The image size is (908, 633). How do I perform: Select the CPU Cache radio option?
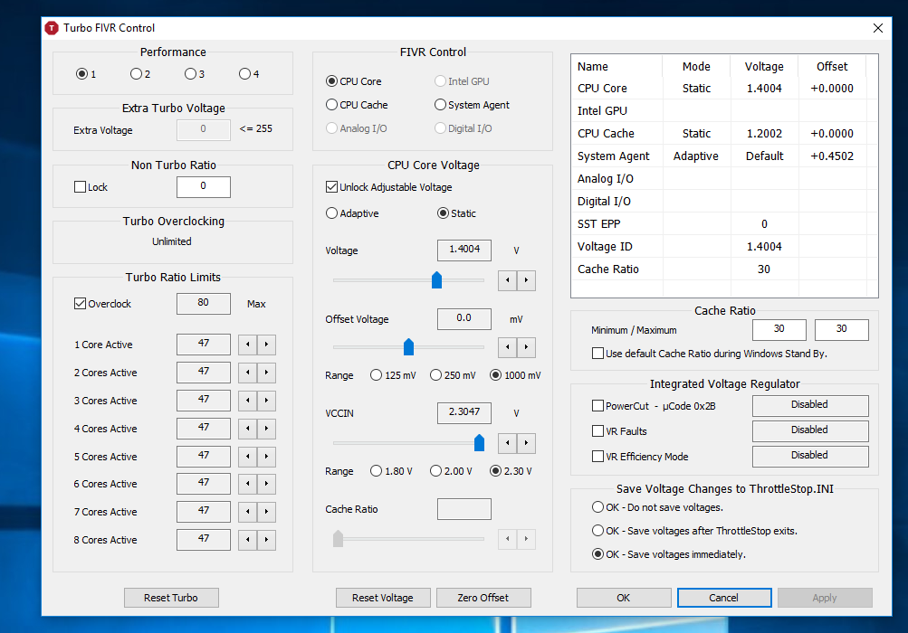point(331,105)
